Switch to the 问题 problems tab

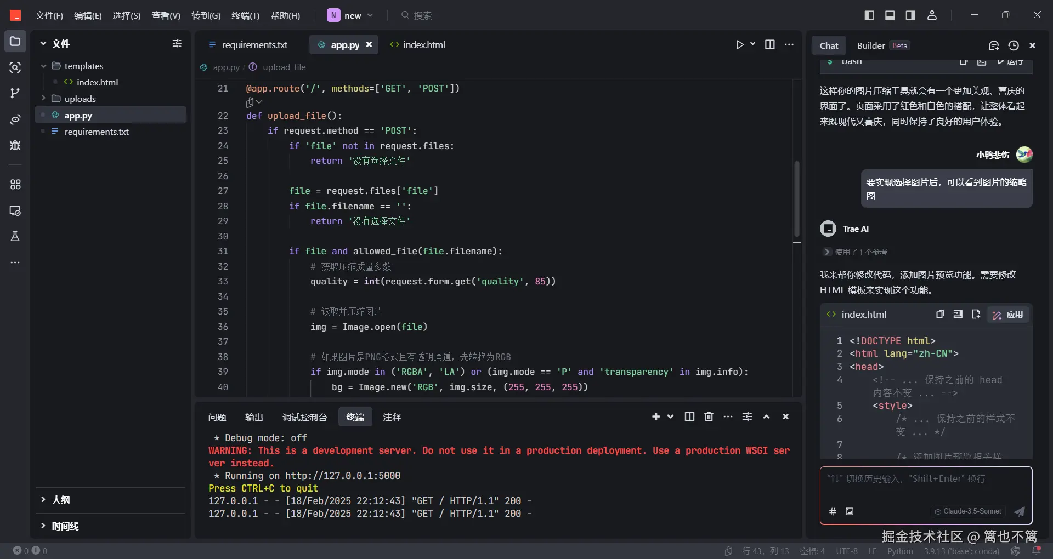[217, 417]
